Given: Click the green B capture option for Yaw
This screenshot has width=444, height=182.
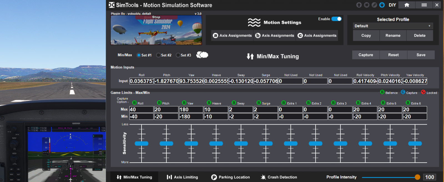Looking at the screenshot, I should pyautogui.click(x=184, y=103).
